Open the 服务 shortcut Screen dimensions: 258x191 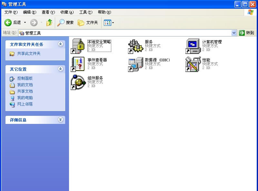click(x=135, y=45)
